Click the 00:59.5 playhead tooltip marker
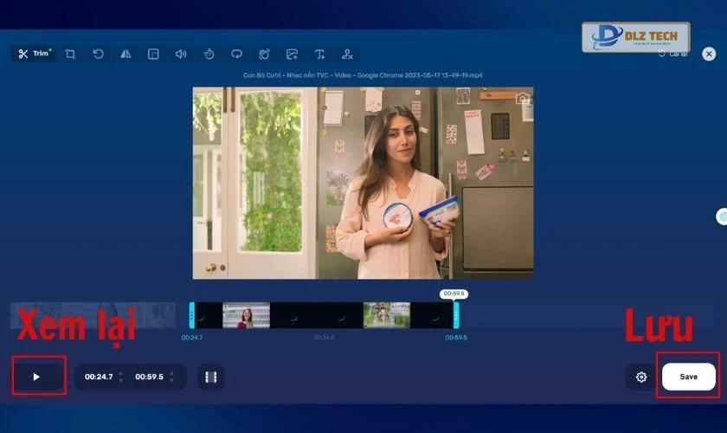727x433 pixels. (x=454, y=294)
